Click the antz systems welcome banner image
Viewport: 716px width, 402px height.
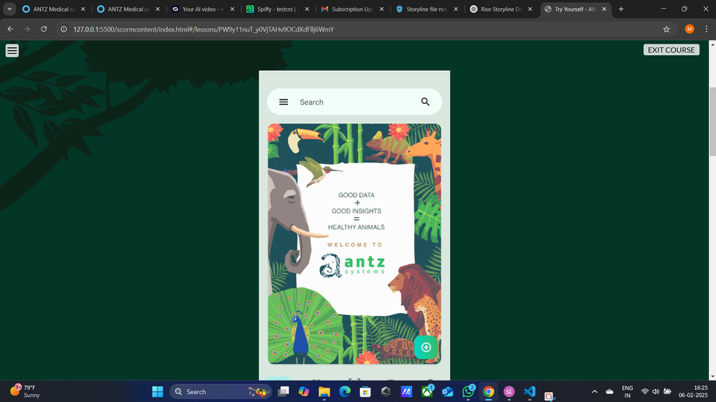tap(354, 244)
